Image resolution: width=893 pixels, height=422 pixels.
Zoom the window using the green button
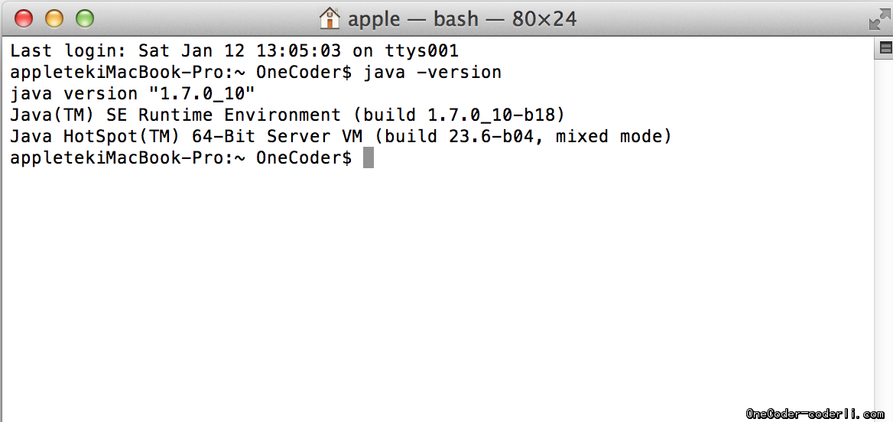tap(84, 18)
